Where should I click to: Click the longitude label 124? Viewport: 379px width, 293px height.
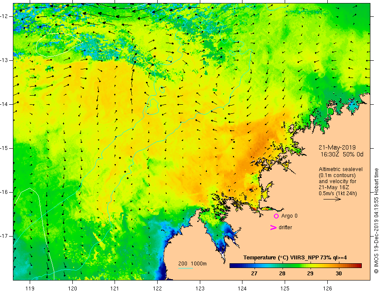point(242,288)
